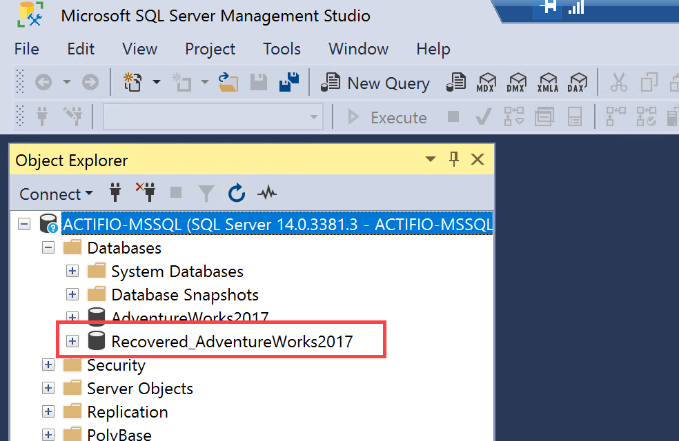
Task: Expand the Server Objects folder
Action: click(x=48, y=388)
